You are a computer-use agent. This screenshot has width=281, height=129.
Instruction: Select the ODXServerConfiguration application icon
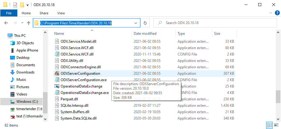tap(57, 73)
